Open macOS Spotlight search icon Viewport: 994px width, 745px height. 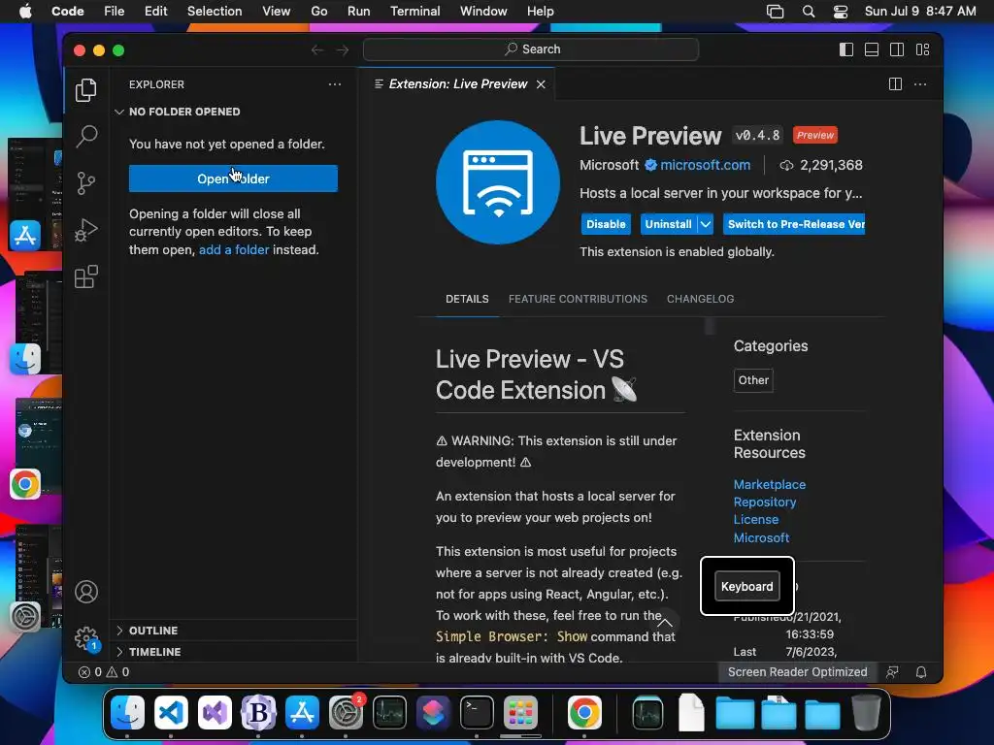[x=809, y=12]
